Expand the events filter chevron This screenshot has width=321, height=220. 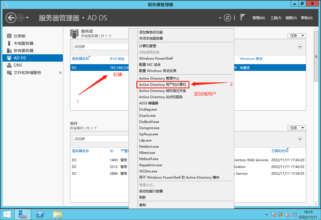click(x=300, y=139)
